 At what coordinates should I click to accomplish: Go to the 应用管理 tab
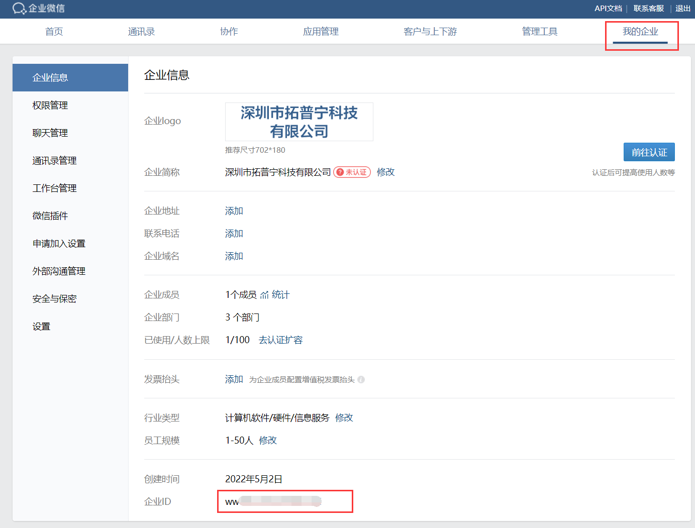pyautogui.click(x=321, y=32)
